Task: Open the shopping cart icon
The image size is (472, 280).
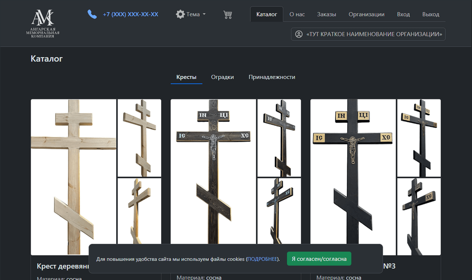Action: [x=228, y=15]
